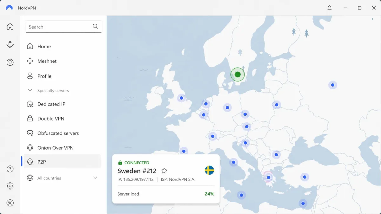
Task: Select the Turkey map server pin
Action: (305, 177)
